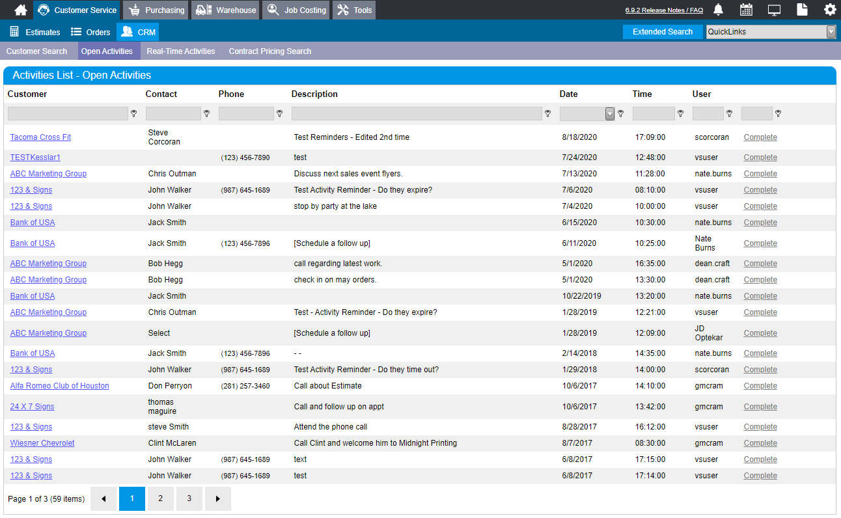Click the Contact filter text box
Viewport: 841px width, 518px height.
[x=173, y=114]
